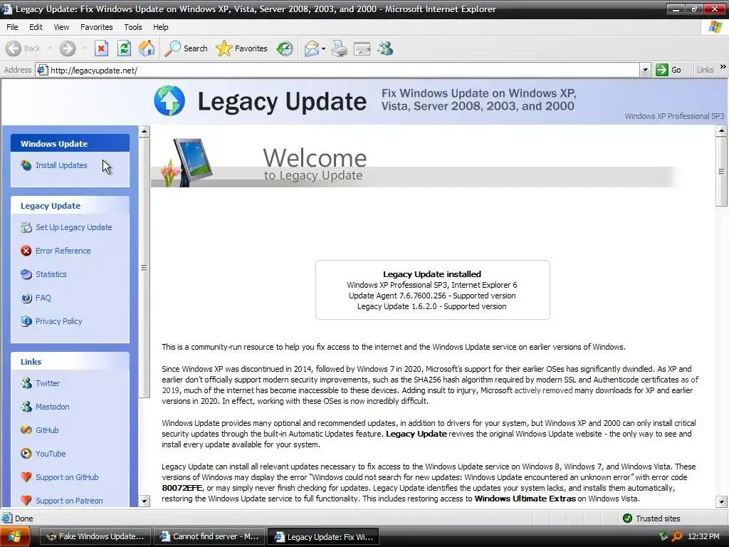This screenshot has height=547, width=729.
Task: Click main page scrollbar down arrow
Action: (721, 501)
